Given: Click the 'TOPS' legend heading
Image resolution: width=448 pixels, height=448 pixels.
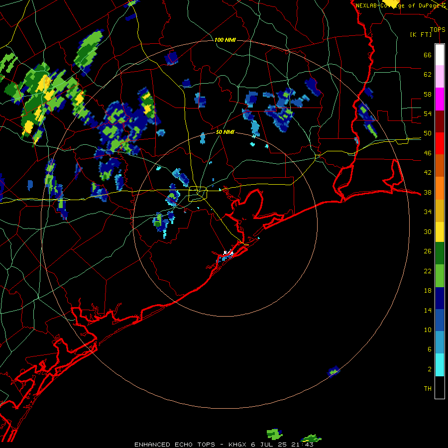Looking at the screenshot, I should point(438,29).
